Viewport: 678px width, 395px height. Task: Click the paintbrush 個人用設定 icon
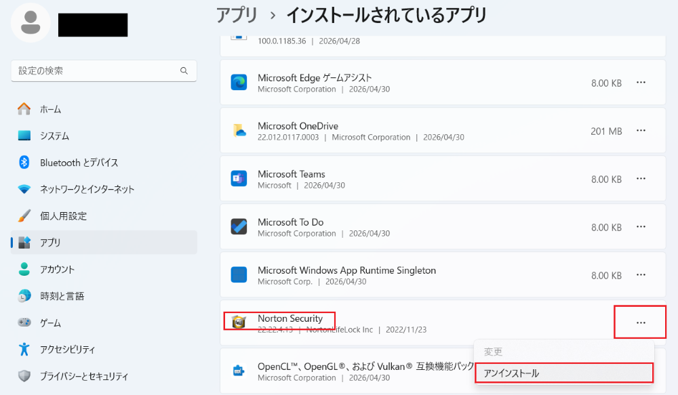pyautogui.click(x=24, y=215)
